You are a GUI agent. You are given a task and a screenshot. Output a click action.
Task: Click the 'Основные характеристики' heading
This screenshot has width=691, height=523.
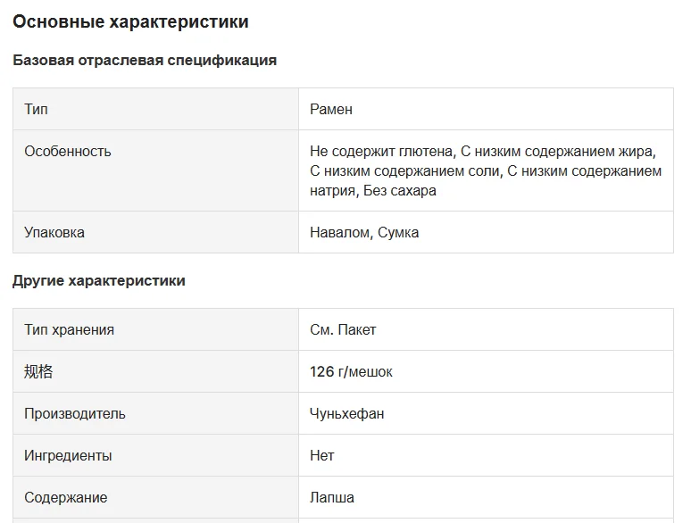coord(130,22)
